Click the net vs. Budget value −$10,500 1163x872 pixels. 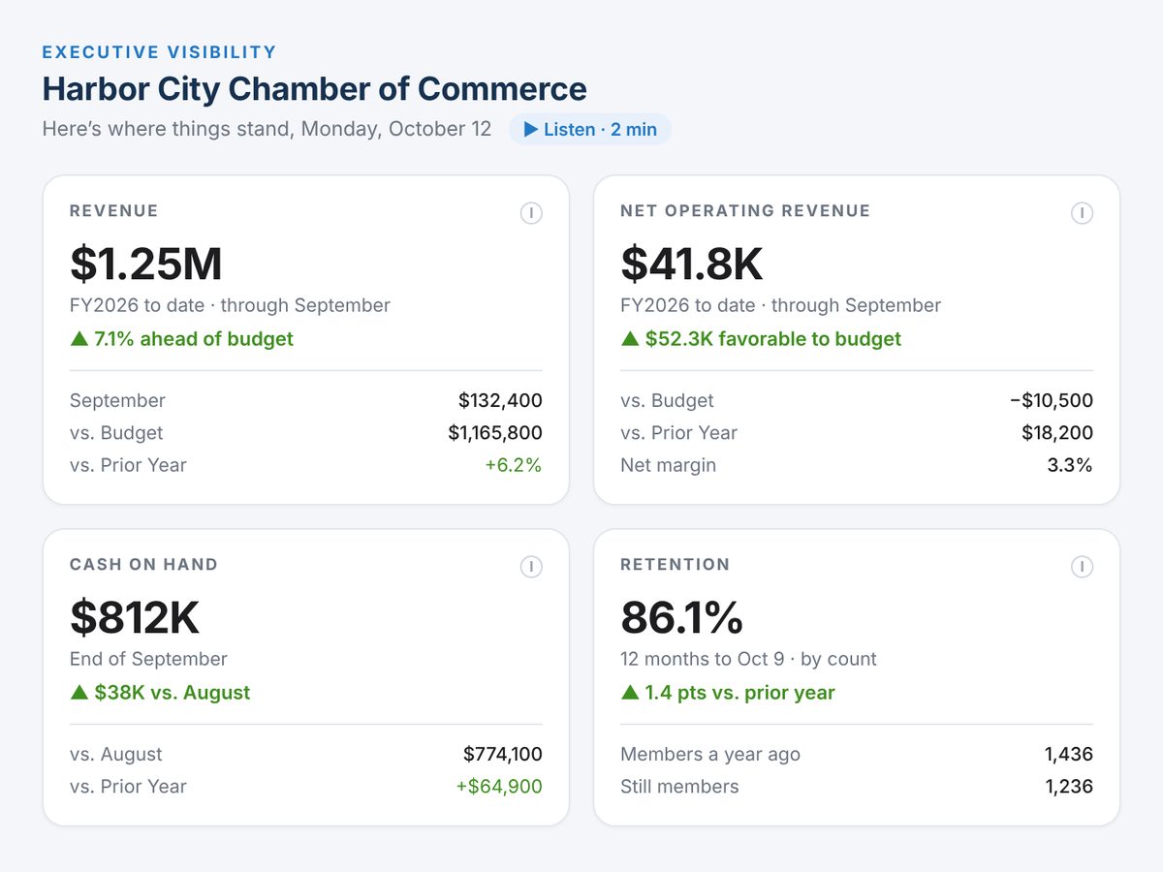click(x=1052, y=400)
